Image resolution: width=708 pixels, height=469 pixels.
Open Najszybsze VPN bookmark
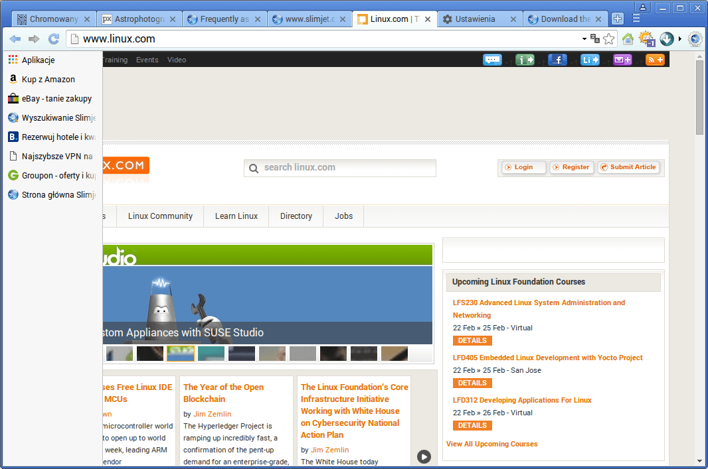click(51, 156)
